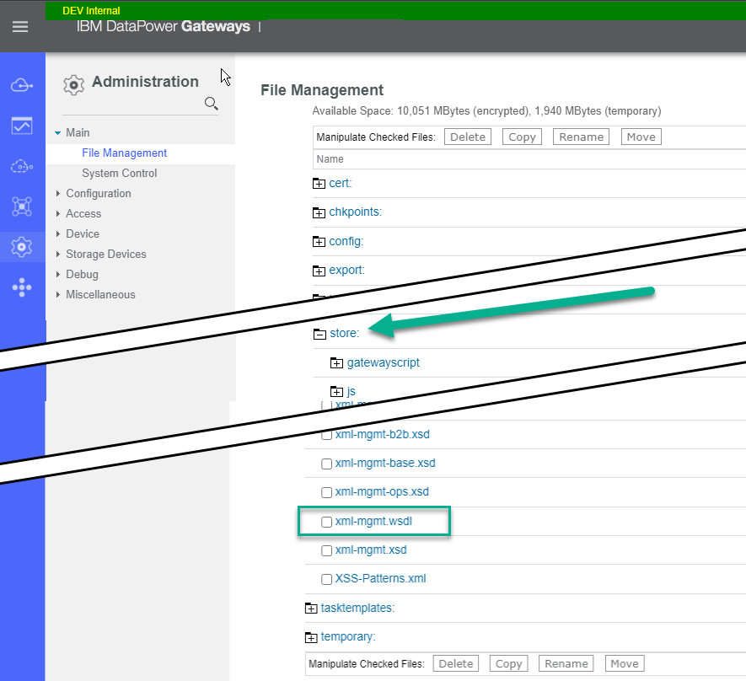Select the XSS-Patterns.xml checkbox

[x=327, y=579]
